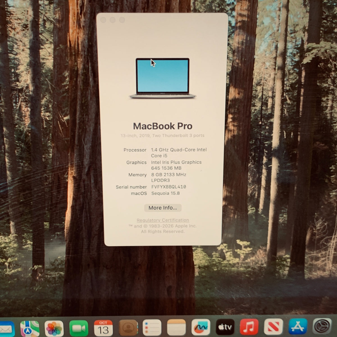This screenshot has height=337, width=337.
Task: Click the Serial number label
Action: click(131, 187)
